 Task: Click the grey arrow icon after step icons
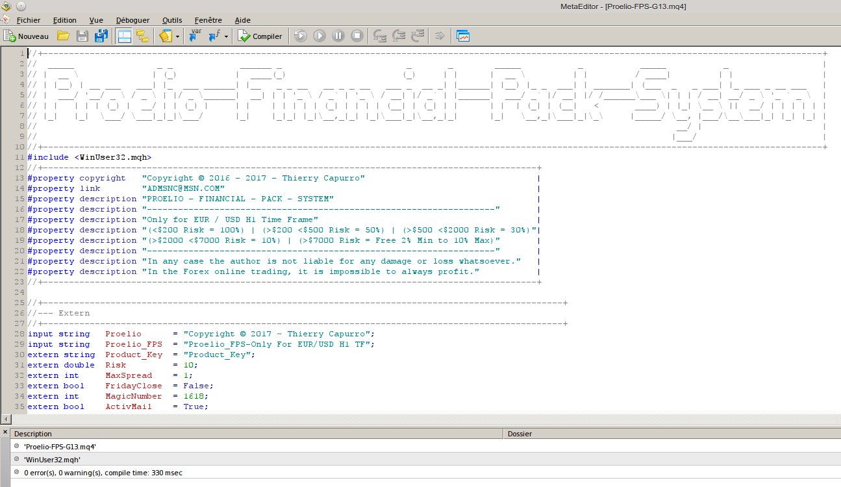tap(440, 36)
